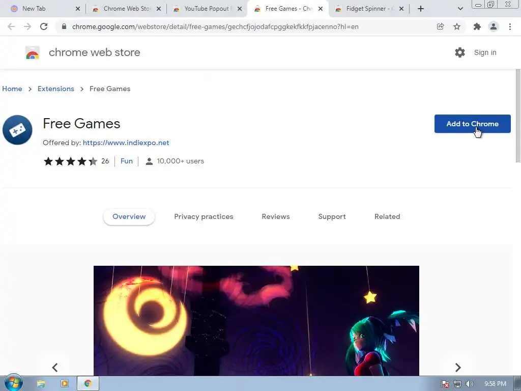Click the browser Forward arrow
The image size is (521, 391).
(x=27, y=26)
